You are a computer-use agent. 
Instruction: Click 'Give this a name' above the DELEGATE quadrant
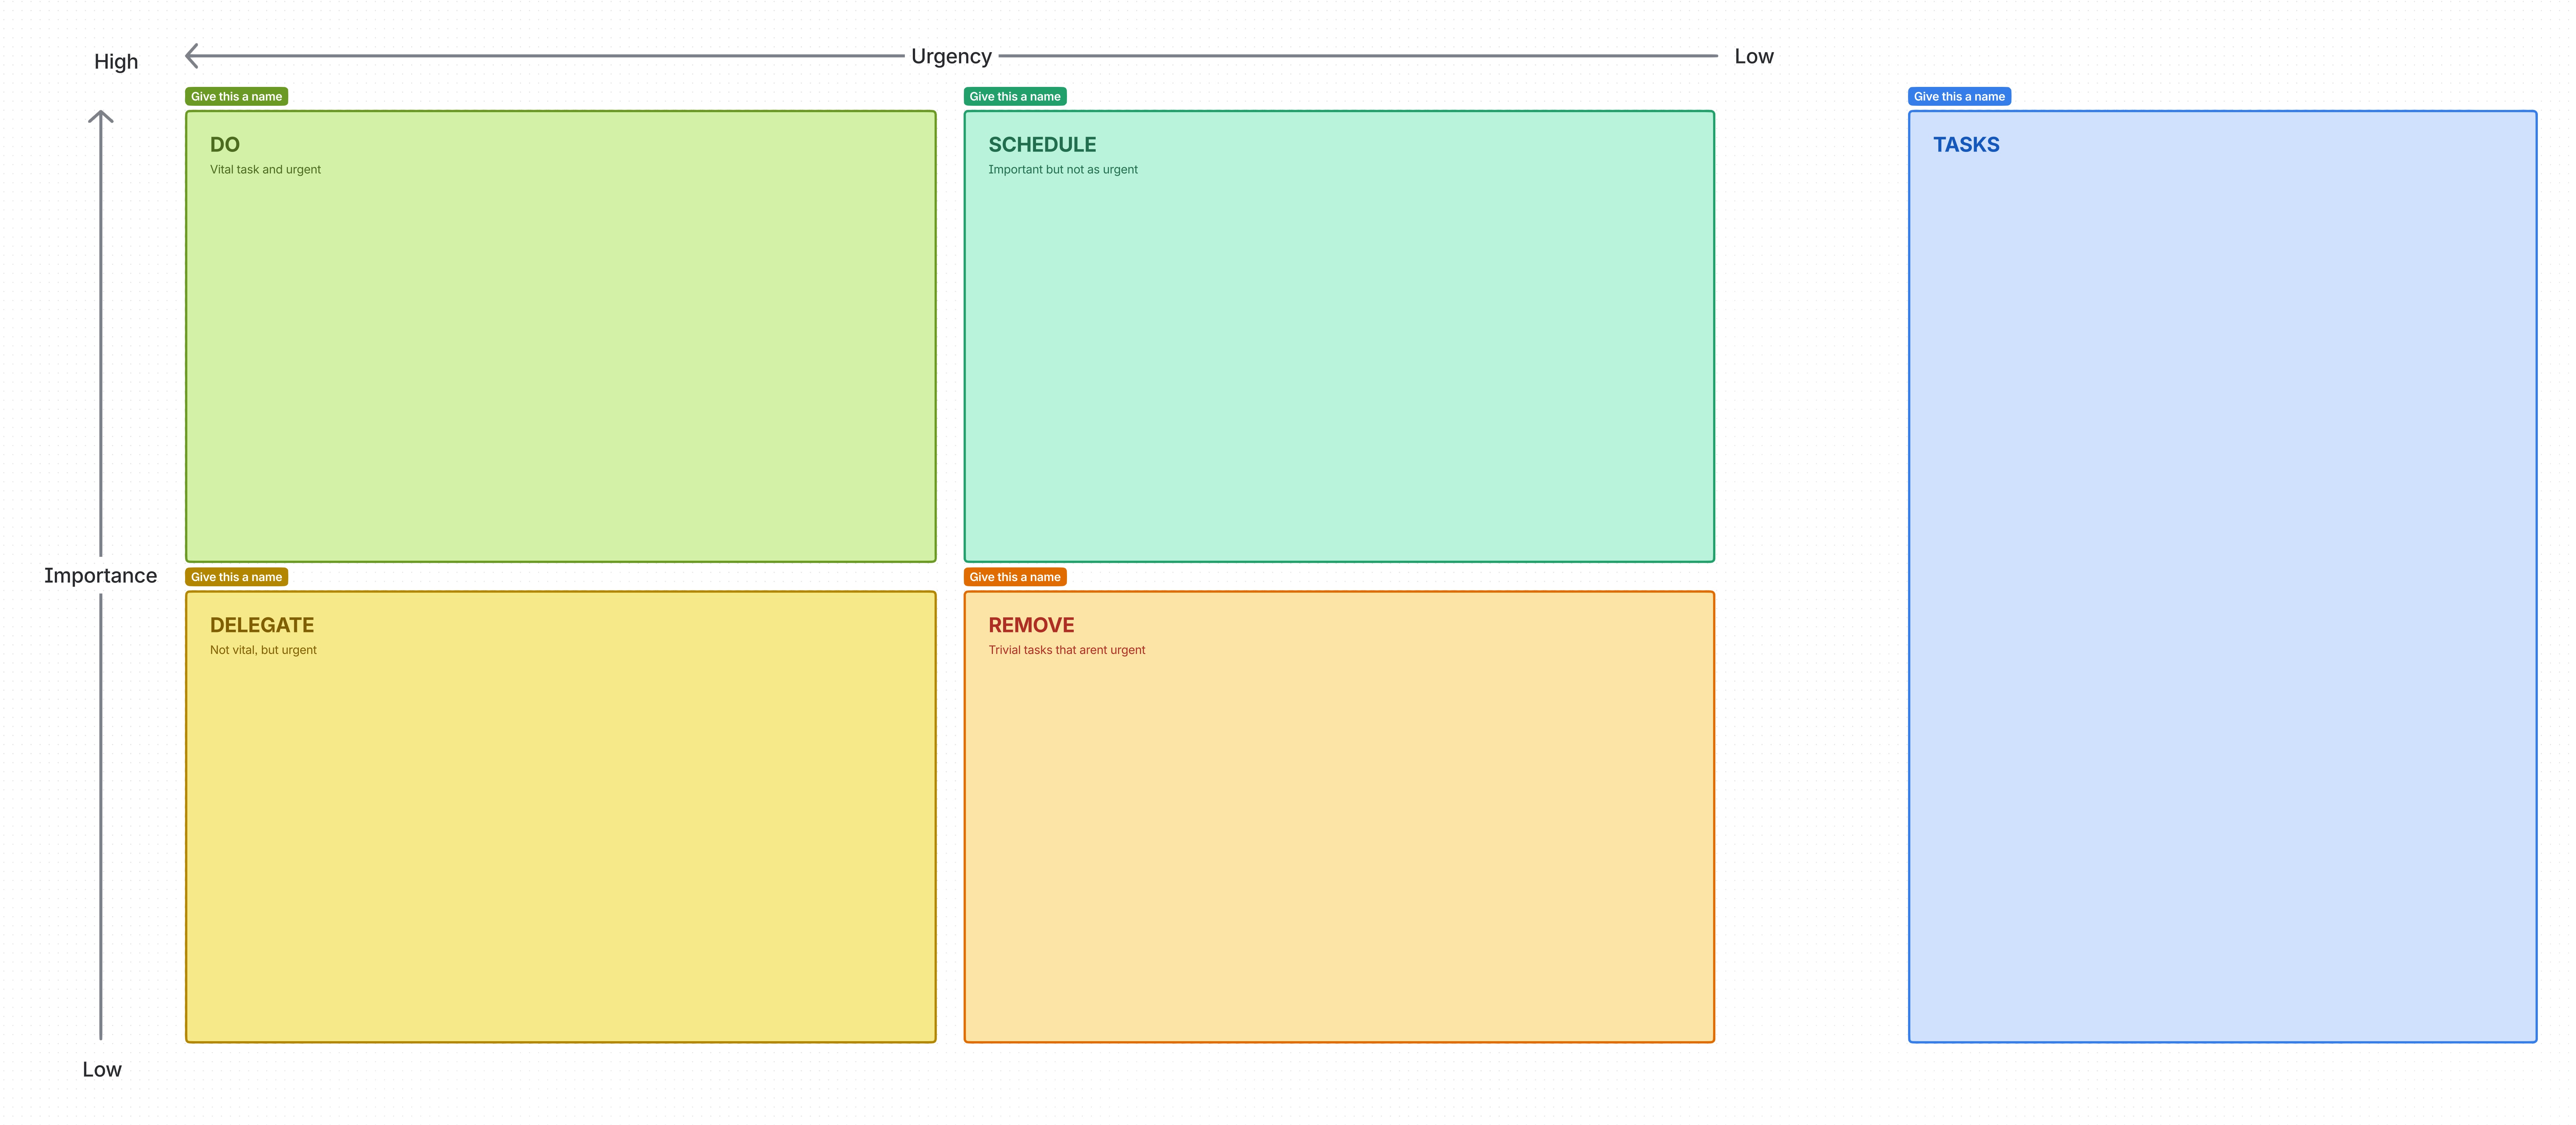tap(236, 577)
